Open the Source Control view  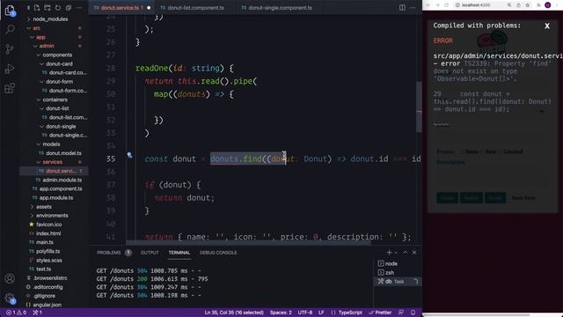[x=10, y=49]
